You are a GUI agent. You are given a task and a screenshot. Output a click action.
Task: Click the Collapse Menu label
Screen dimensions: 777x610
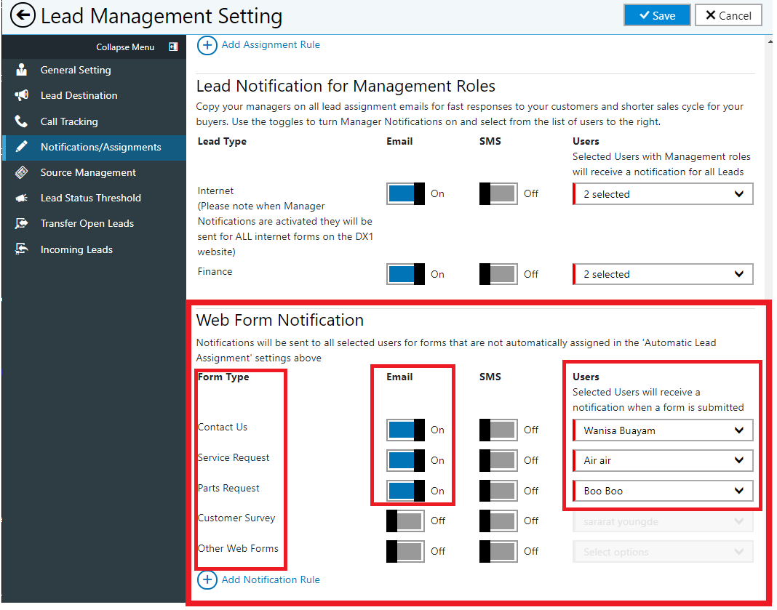(125, 47)
